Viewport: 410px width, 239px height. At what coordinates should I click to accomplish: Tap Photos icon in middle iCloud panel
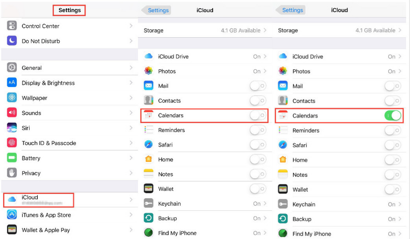[148, 71]
